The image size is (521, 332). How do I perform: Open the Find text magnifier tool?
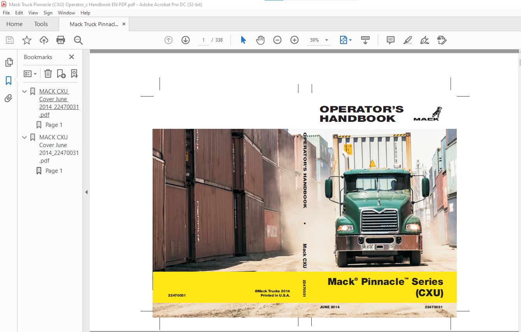coord(78,40)
